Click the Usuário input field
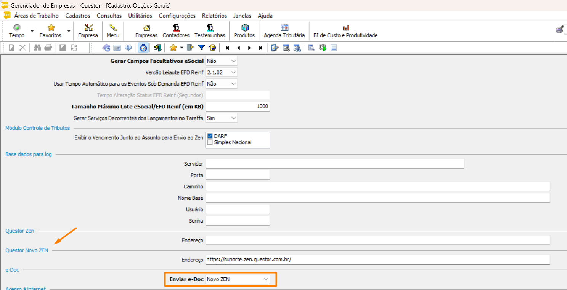 238,209
